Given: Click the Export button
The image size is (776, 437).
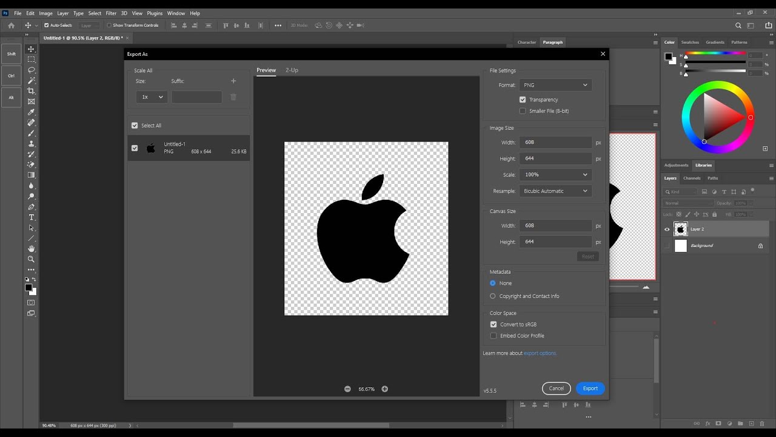Looking at the screenshot, I should pyautogui.click(x=590, y=388).
